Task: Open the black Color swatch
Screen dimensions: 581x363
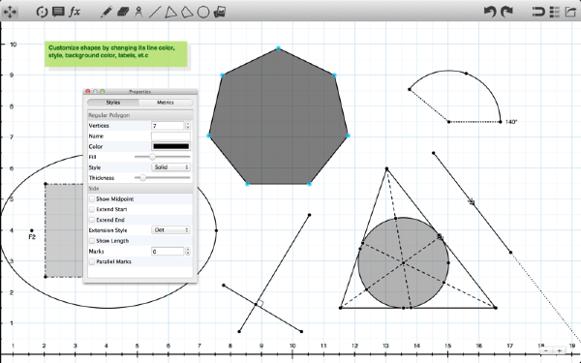Action: click(170, 146)
